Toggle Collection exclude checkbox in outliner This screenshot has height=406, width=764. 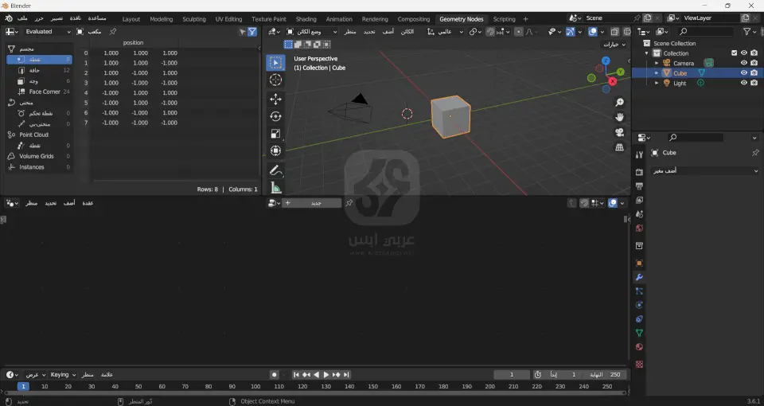(735, 53)
